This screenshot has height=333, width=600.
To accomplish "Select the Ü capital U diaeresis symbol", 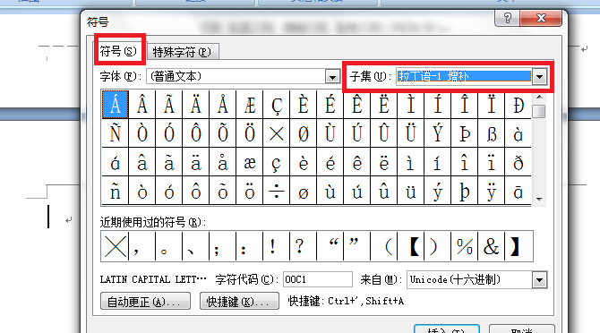I will tap(411, 133).
